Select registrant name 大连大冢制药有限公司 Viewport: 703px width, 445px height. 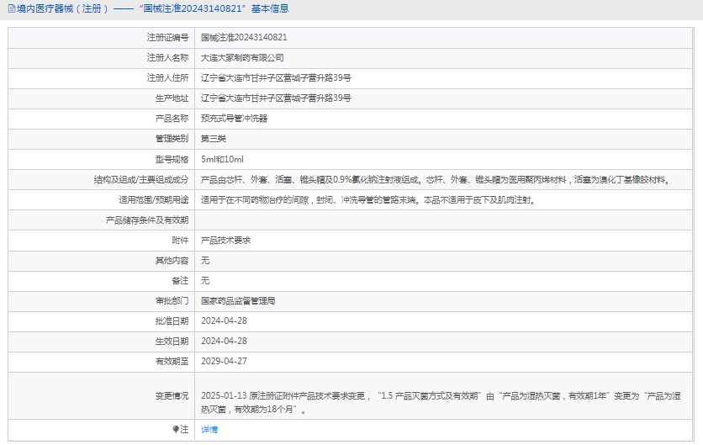242,58
